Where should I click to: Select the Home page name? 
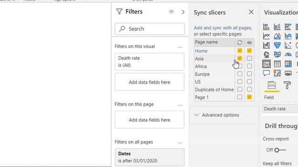pyautogui.click(x=201, y=51)
